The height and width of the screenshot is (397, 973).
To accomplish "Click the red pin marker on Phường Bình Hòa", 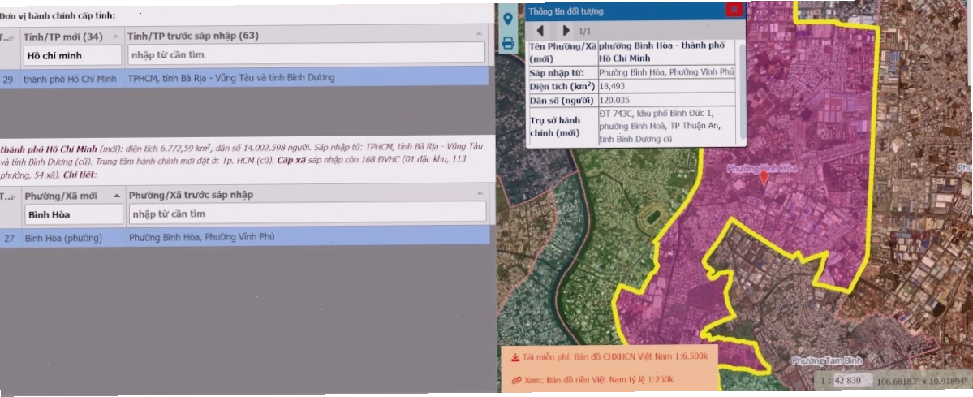I will coord(764,178).
